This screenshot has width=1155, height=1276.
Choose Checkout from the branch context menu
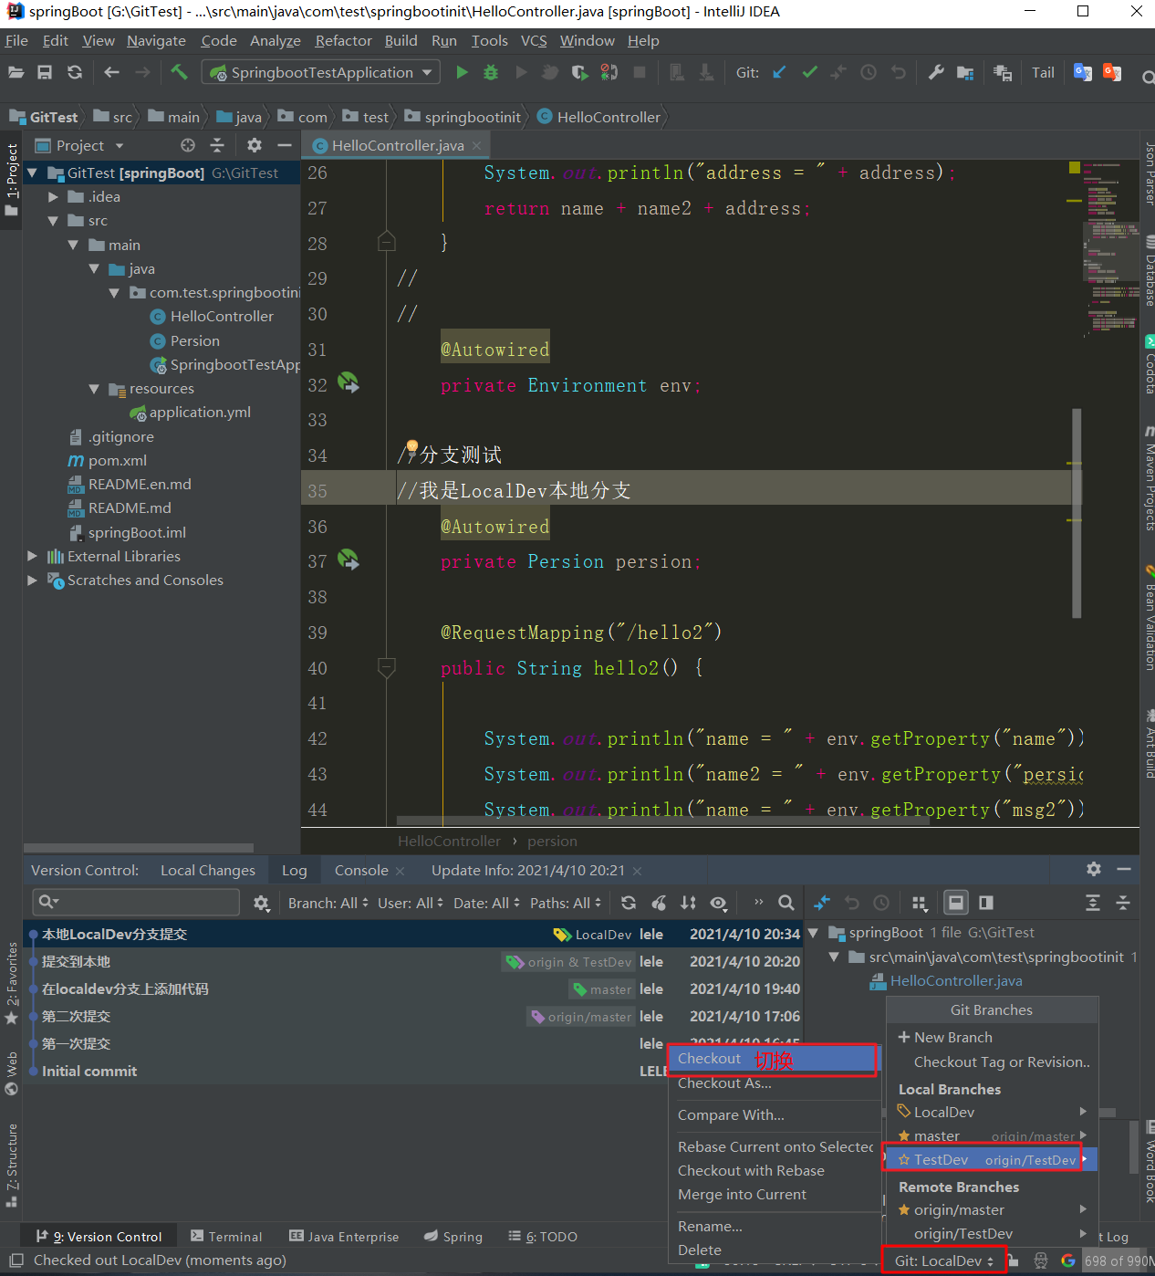click(x=710, y=1058)
